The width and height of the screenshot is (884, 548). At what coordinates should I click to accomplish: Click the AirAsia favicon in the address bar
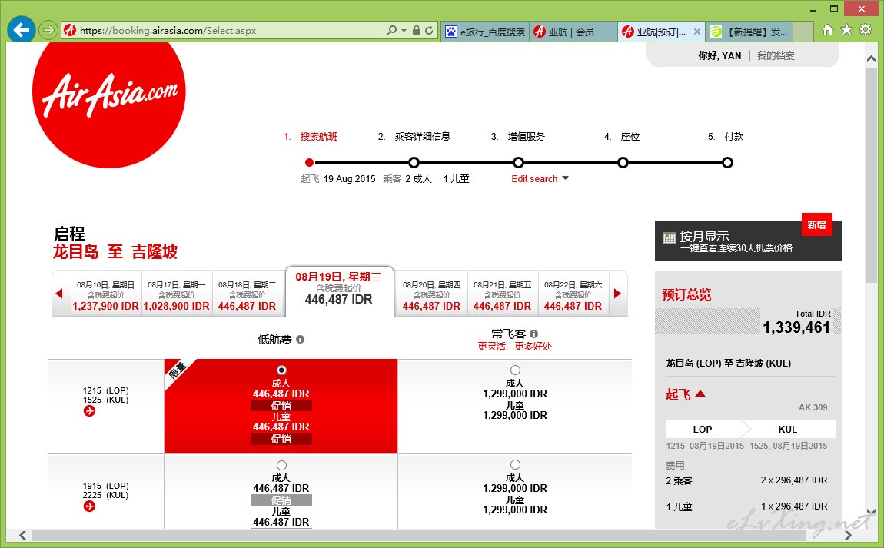pyautogui.click(x=70, y=31)
